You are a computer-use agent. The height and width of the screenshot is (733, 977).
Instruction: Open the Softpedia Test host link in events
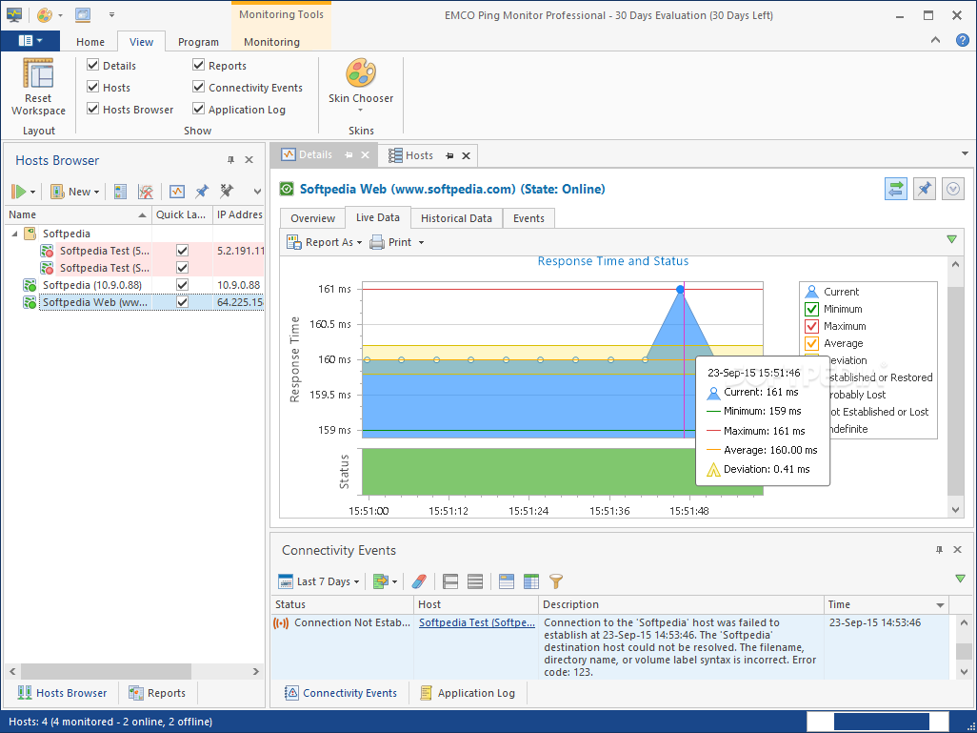[x=477, y=622]
